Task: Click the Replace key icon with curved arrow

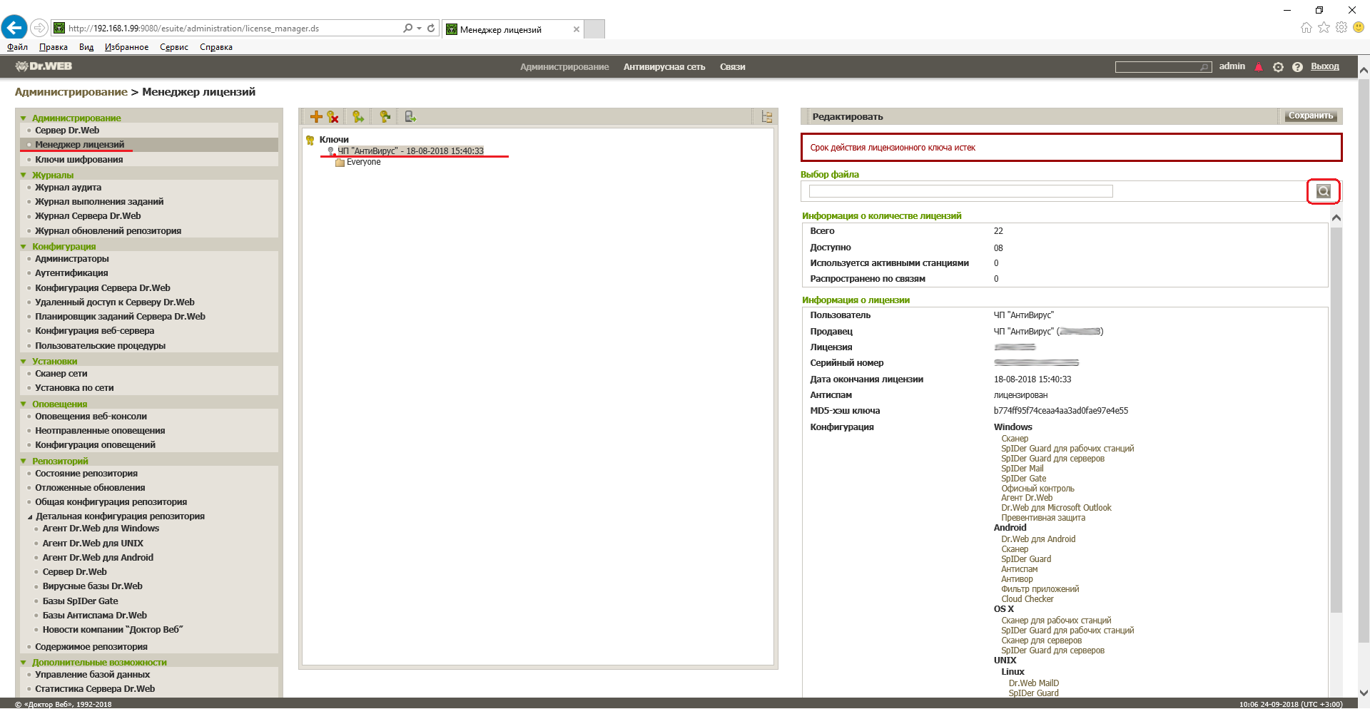Action: pyautogui.click(x=385, y=116)
